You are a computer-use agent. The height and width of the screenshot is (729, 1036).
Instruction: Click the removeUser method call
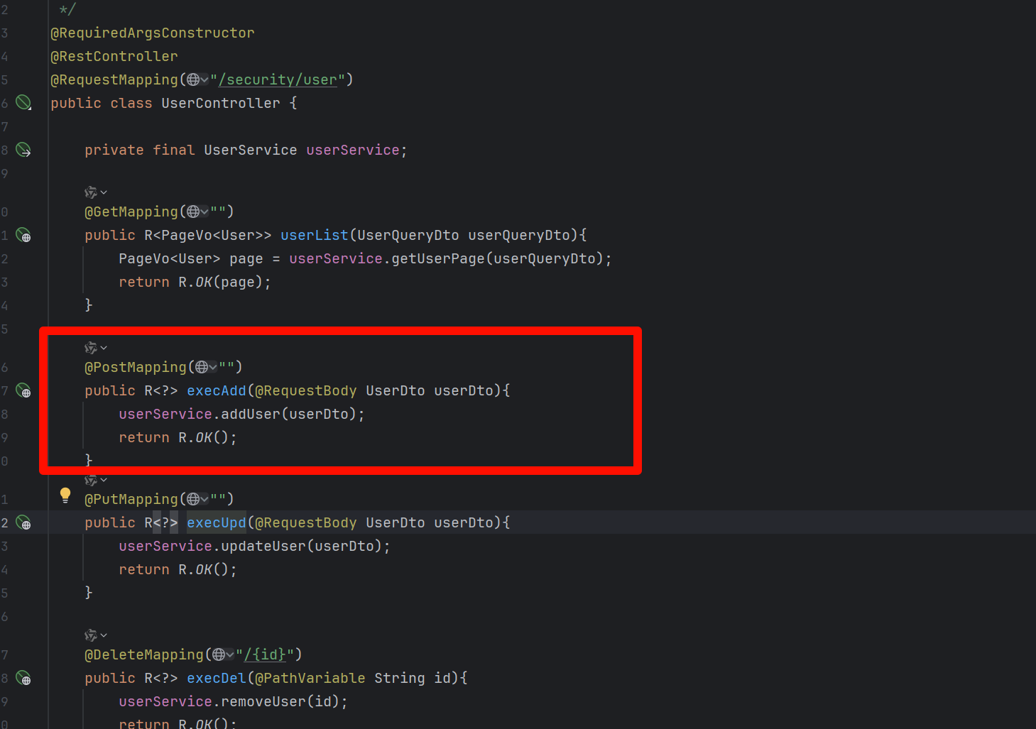coord(263,701)
